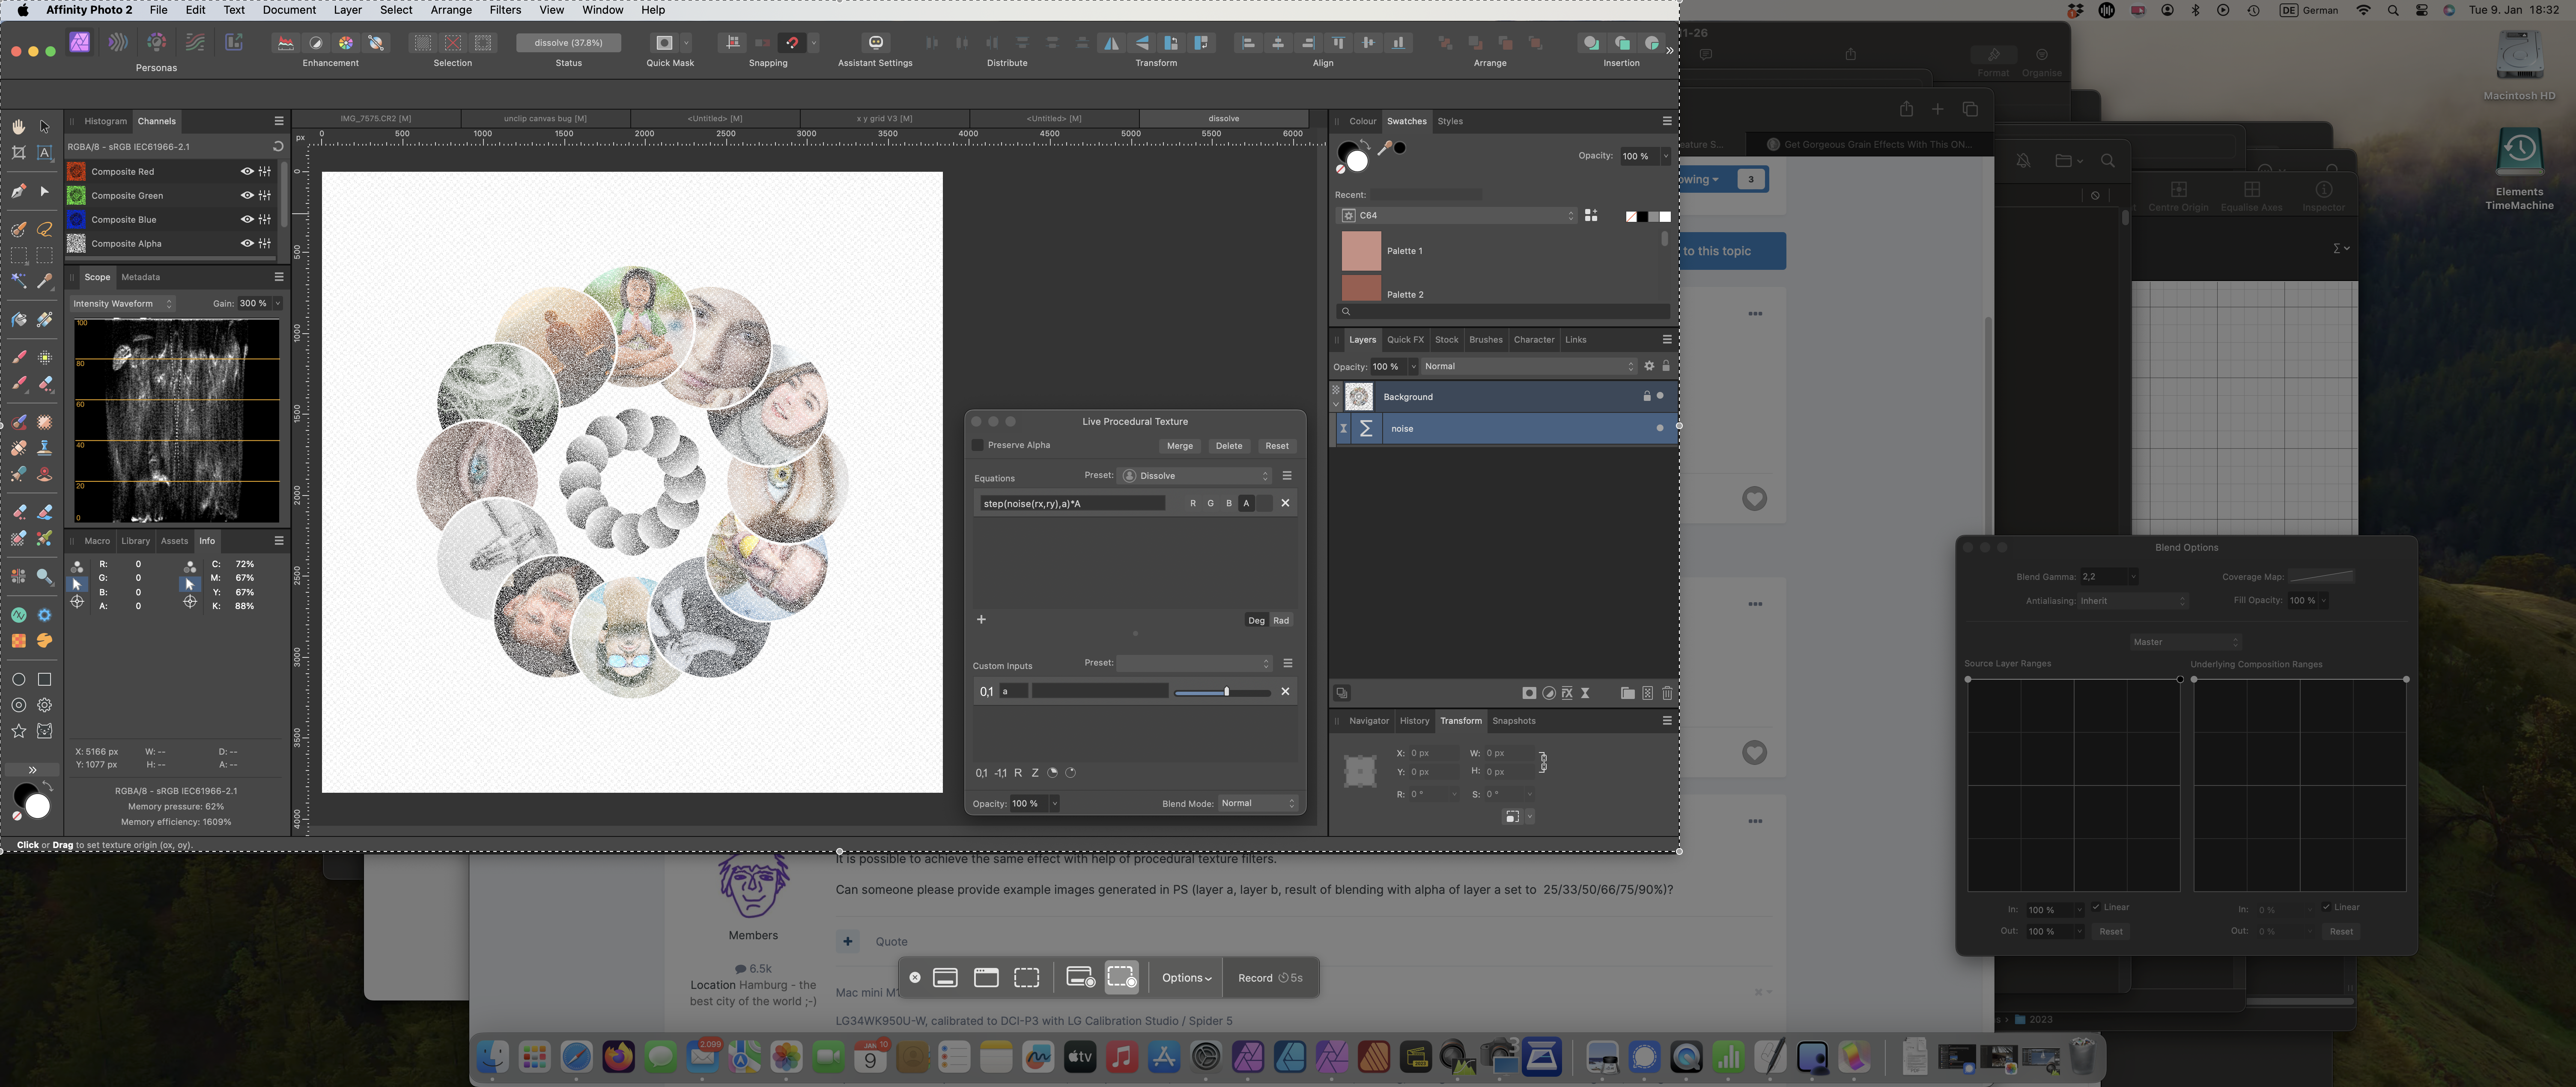Select the Pen tool

(x=19, y=191)
